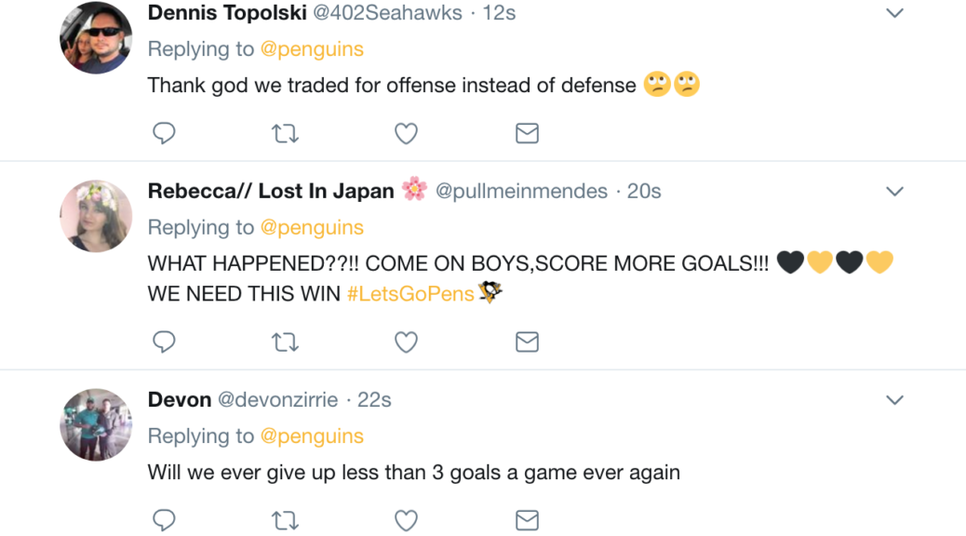This screenshot has width=966, height=536.
Task: Retweet Devon's tweet about goals
Action: (285, 520)
